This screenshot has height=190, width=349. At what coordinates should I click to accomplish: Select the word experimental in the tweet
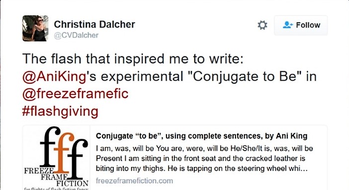tap(142, 77)
